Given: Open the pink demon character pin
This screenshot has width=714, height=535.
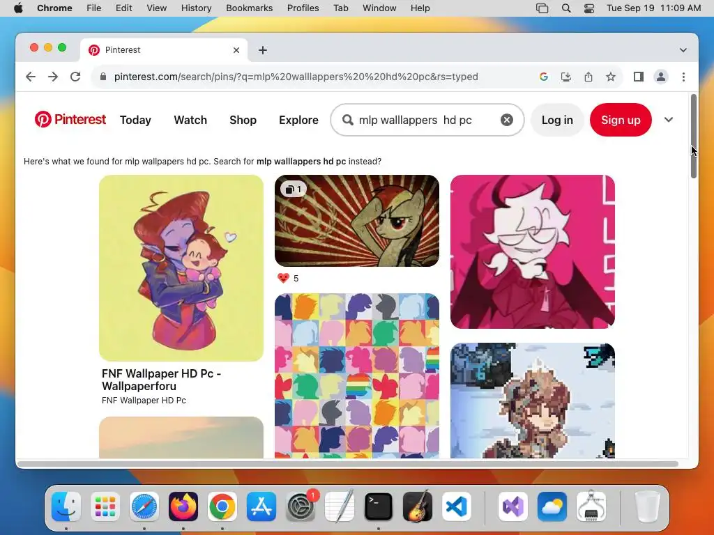Looking at the screenshot, I should pyautogui.click(x=532, y=251).
